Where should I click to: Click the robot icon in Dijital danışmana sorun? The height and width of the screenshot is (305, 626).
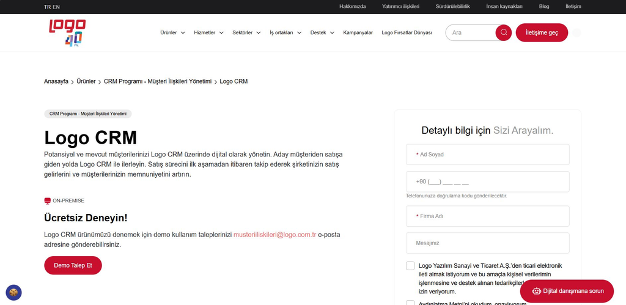click(x=537, y=291)
